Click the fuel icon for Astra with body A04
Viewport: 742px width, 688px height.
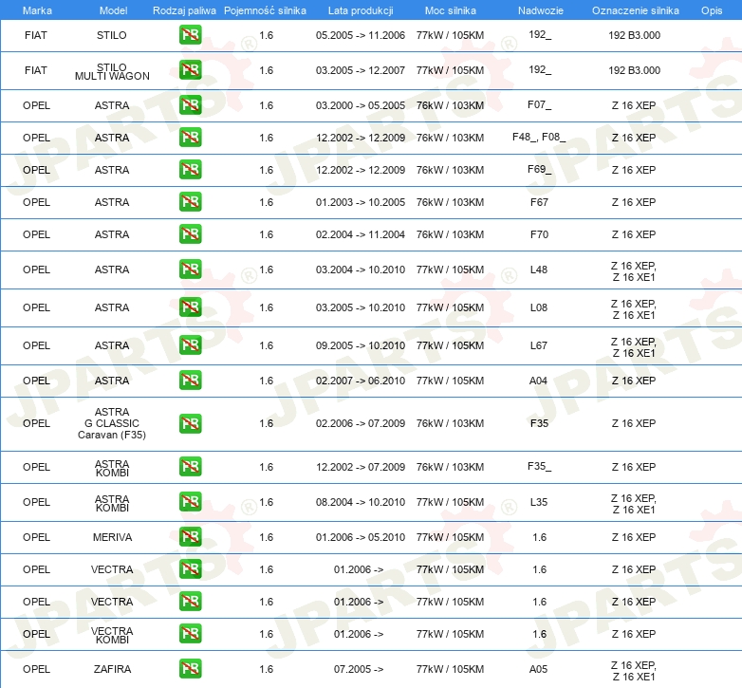(190, 381)
